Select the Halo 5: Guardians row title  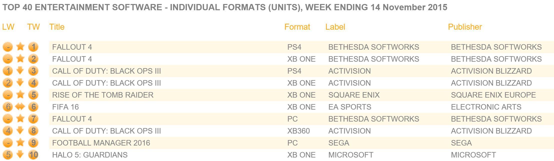coord(90,155)
